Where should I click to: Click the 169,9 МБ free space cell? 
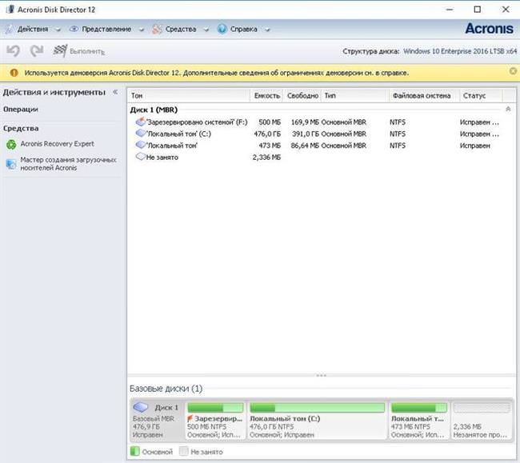point(305,122)
